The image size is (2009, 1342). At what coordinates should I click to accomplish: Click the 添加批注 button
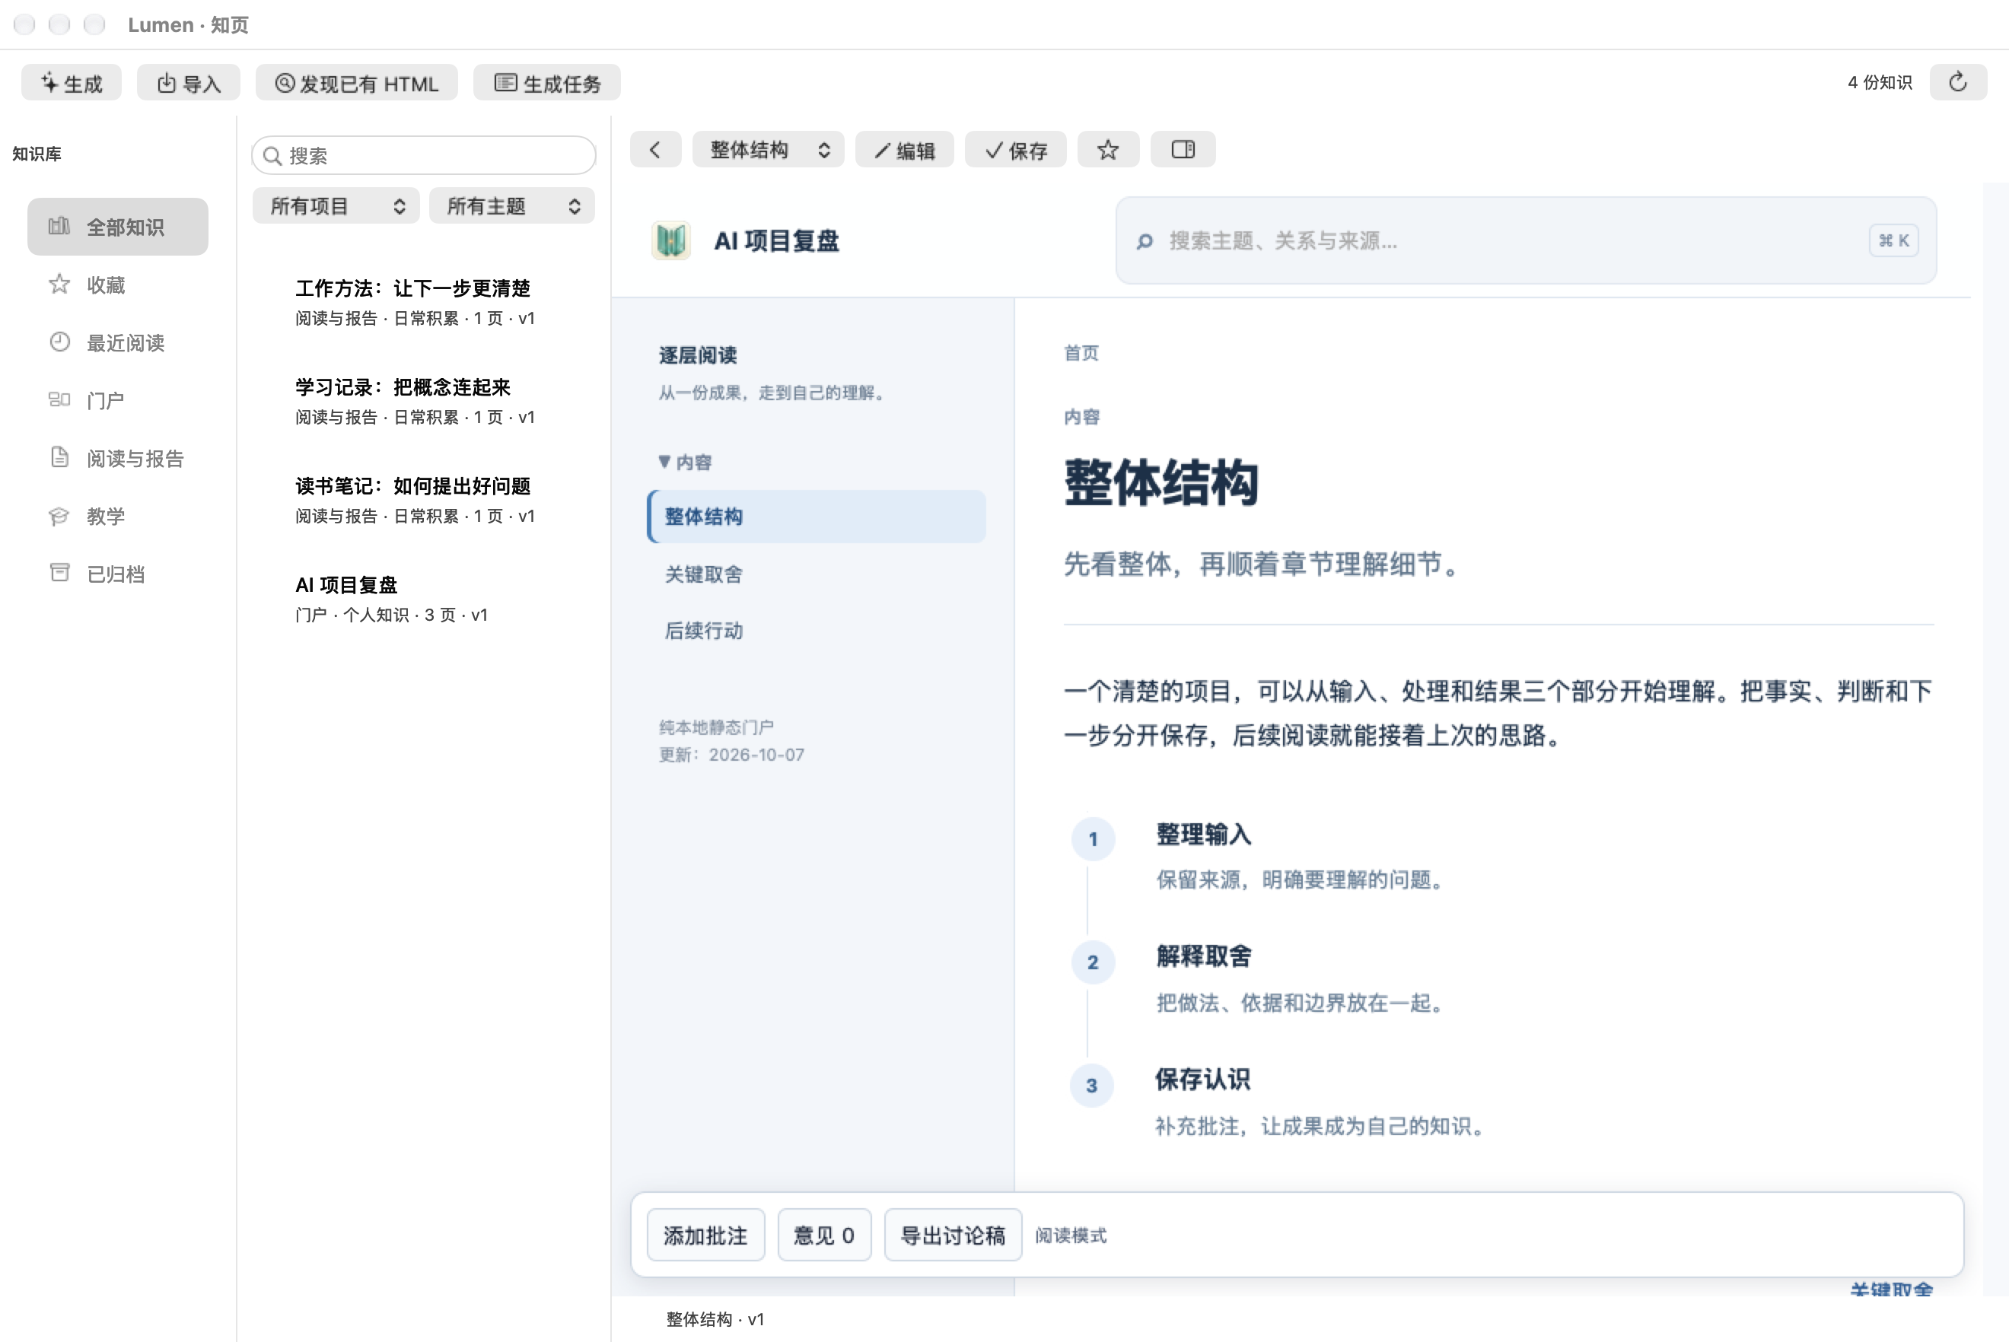[705, 1234]
